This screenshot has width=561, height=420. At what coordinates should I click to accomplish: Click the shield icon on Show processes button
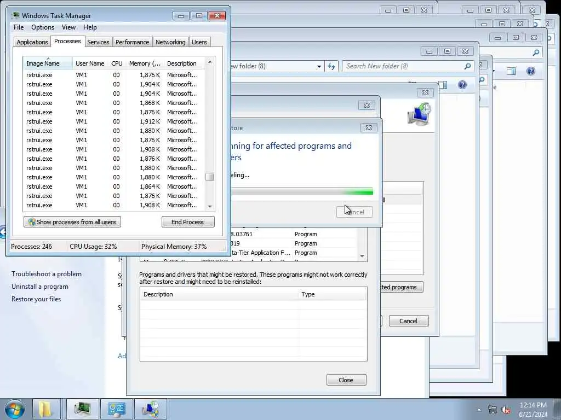32,222
